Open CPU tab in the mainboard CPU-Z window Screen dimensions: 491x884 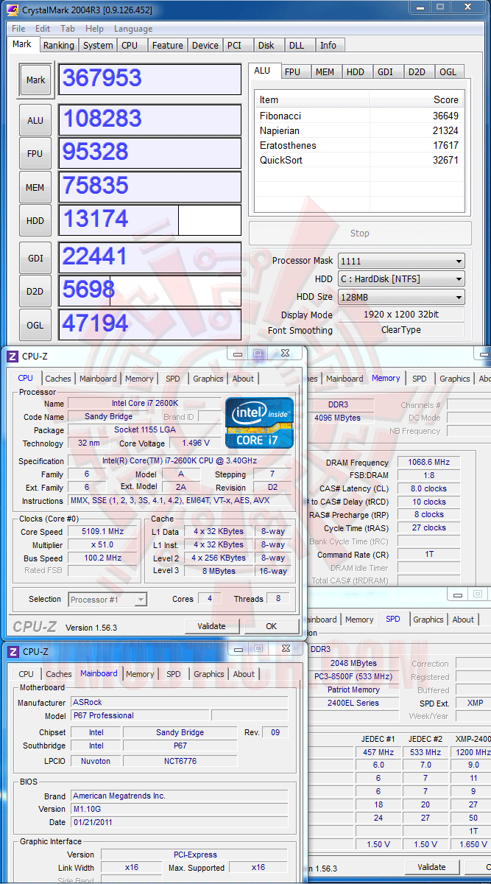[26, 674]
